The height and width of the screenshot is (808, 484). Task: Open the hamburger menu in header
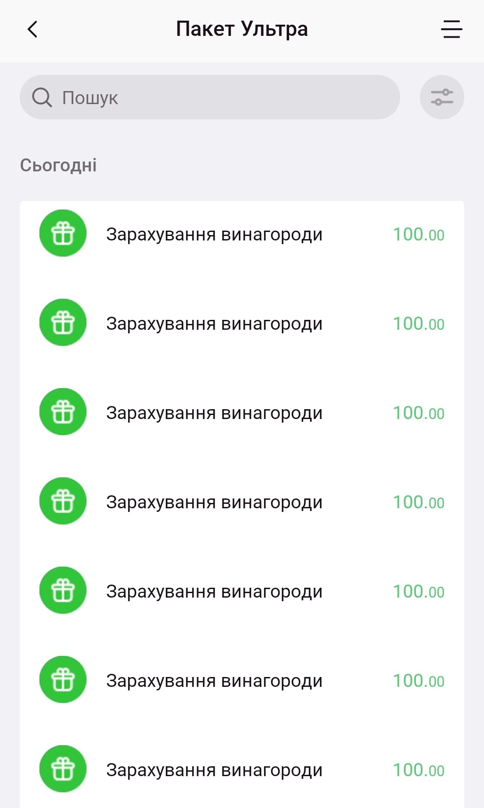(x=451, y=30)
